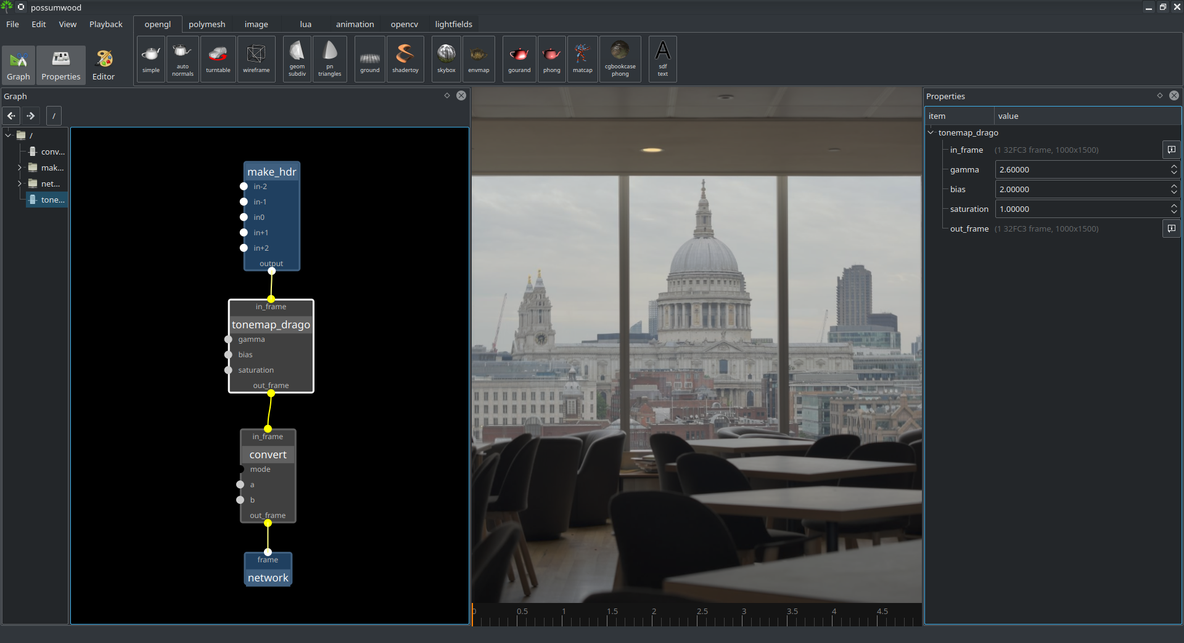
Task: Expand the net... tree node
Action: click(x=20, y=184)
